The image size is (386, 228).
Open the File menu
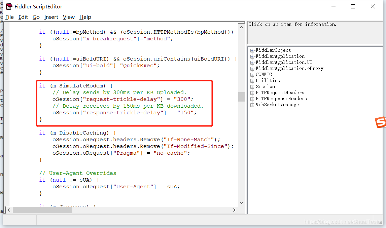[10, 17]
